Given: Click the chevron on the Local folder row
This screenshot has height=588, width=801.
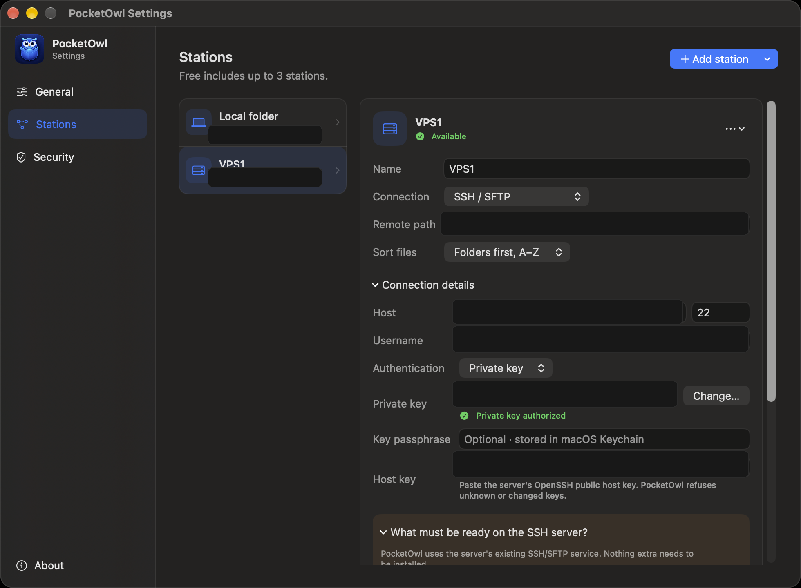Looking at the screenshot, I should pyautogui.click(x=337, y=122).
